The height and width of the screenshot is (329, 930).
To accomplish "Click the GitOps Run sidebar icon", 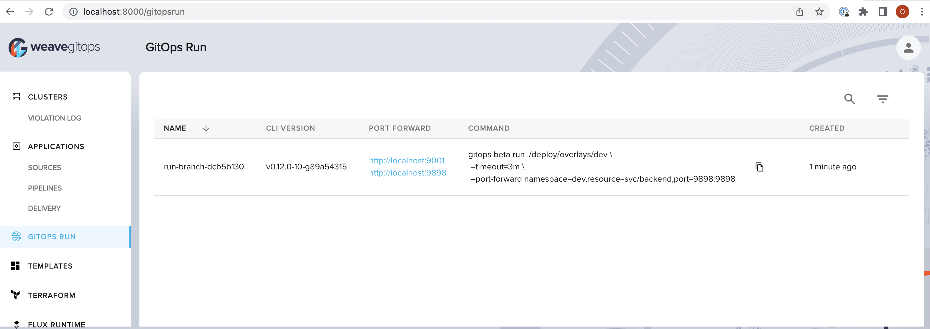I will click(16, 237).
